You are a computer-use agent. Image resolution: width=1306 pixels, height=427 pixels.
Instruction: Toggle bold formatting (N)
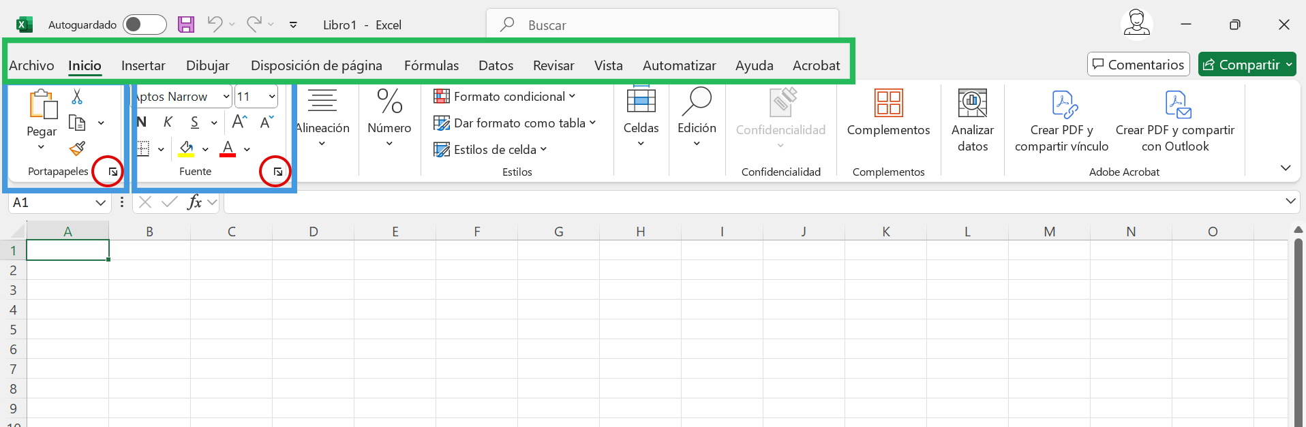coord(142,122)
